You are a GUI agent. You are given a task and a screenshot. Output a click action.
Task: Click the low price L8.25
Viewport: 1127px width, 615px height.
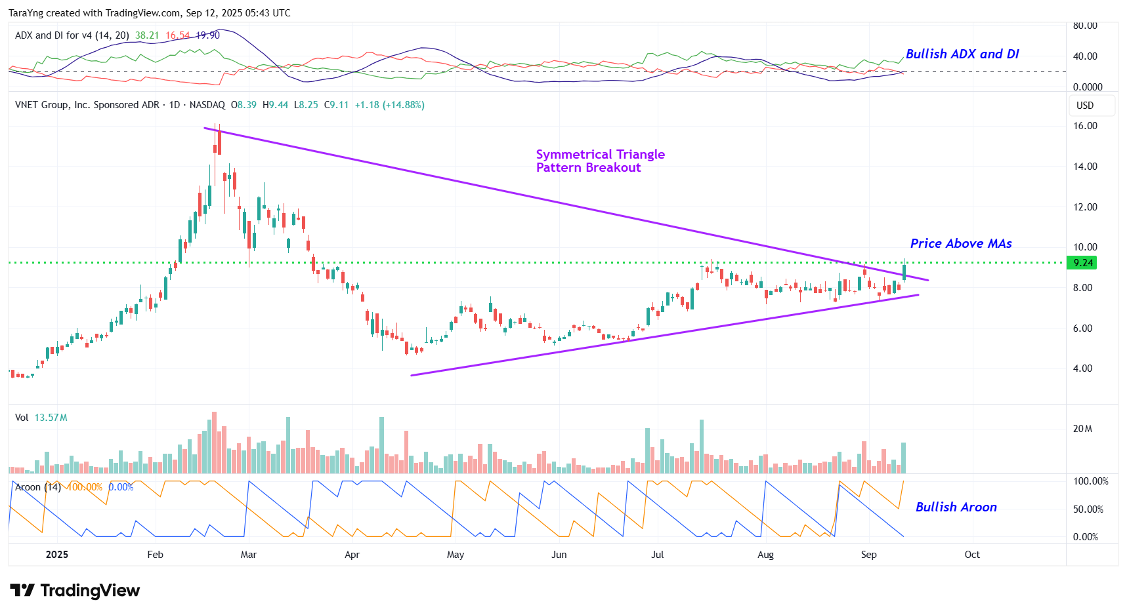(x=306, y=105)
